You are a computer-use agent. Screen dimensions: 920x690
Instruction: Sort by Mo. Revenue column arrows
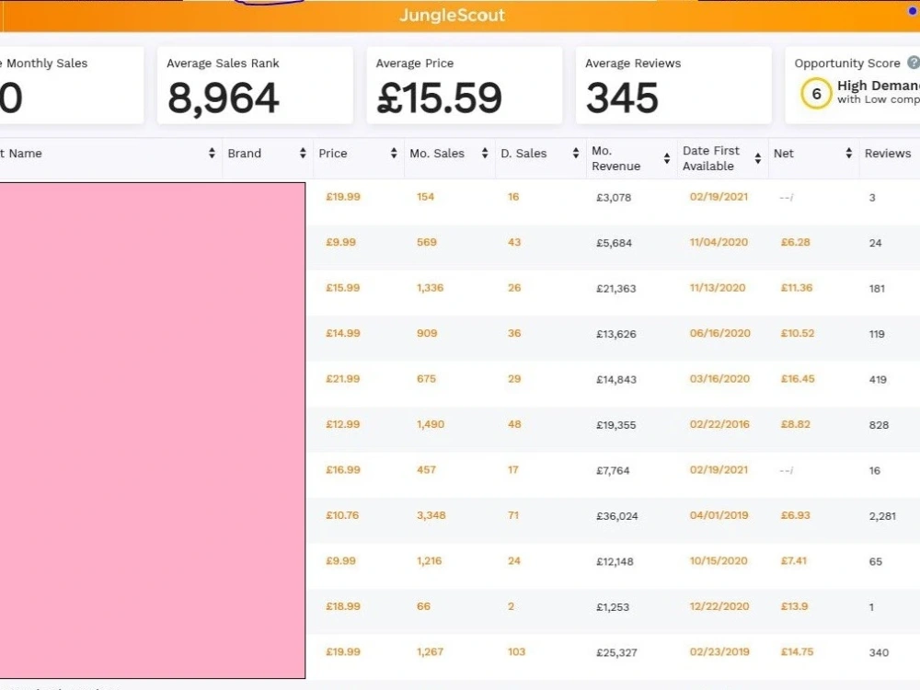click(x=666, y=158)
